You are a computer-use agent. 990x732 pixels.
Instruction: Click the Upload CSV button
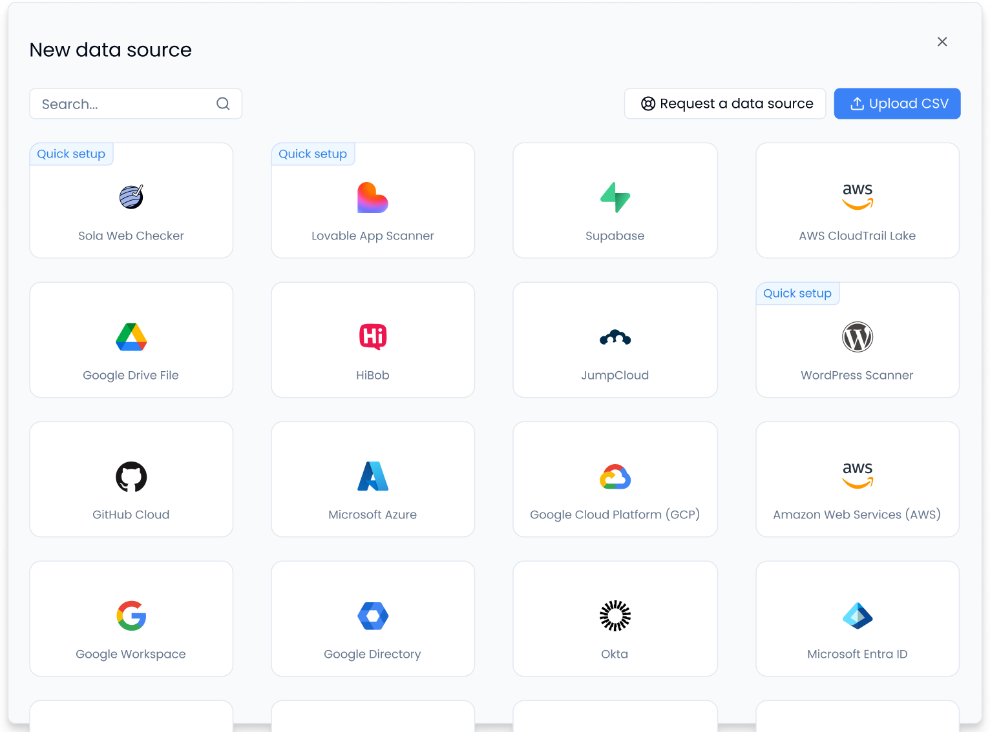pos(896,104)
